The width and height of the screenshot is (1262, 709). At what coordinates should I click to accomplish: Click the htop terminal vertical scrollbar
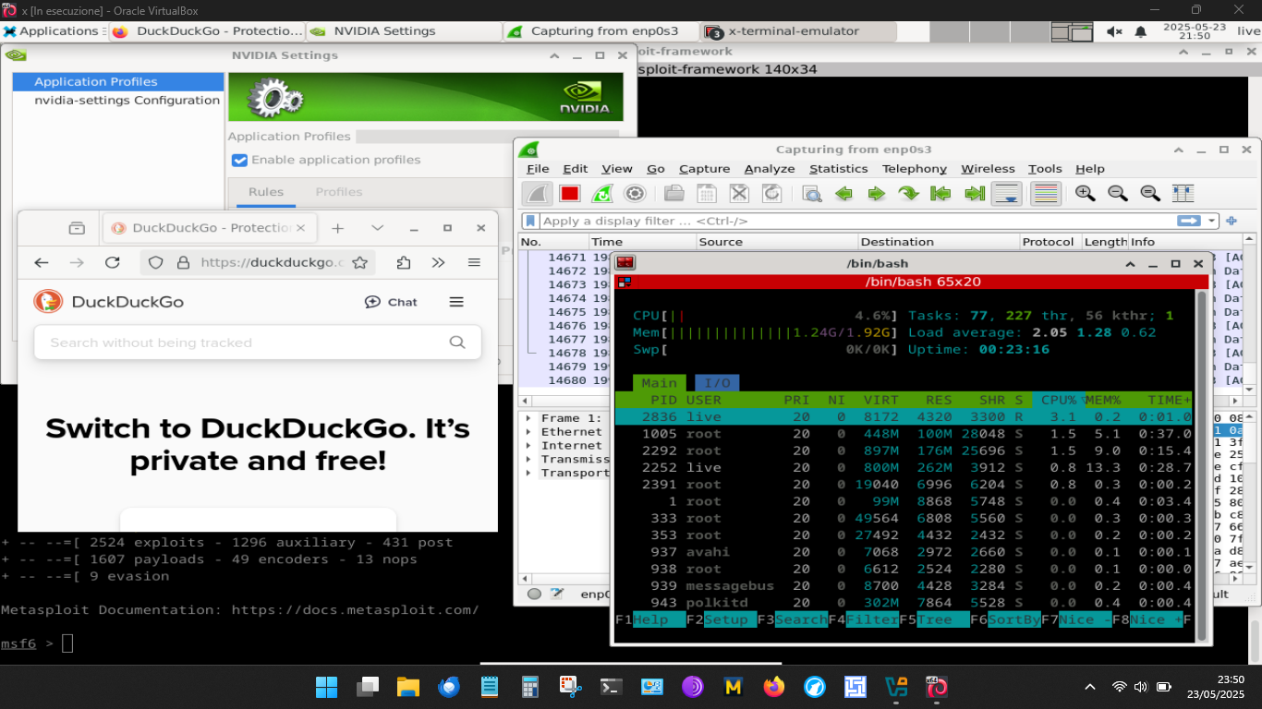point(1202,465)
